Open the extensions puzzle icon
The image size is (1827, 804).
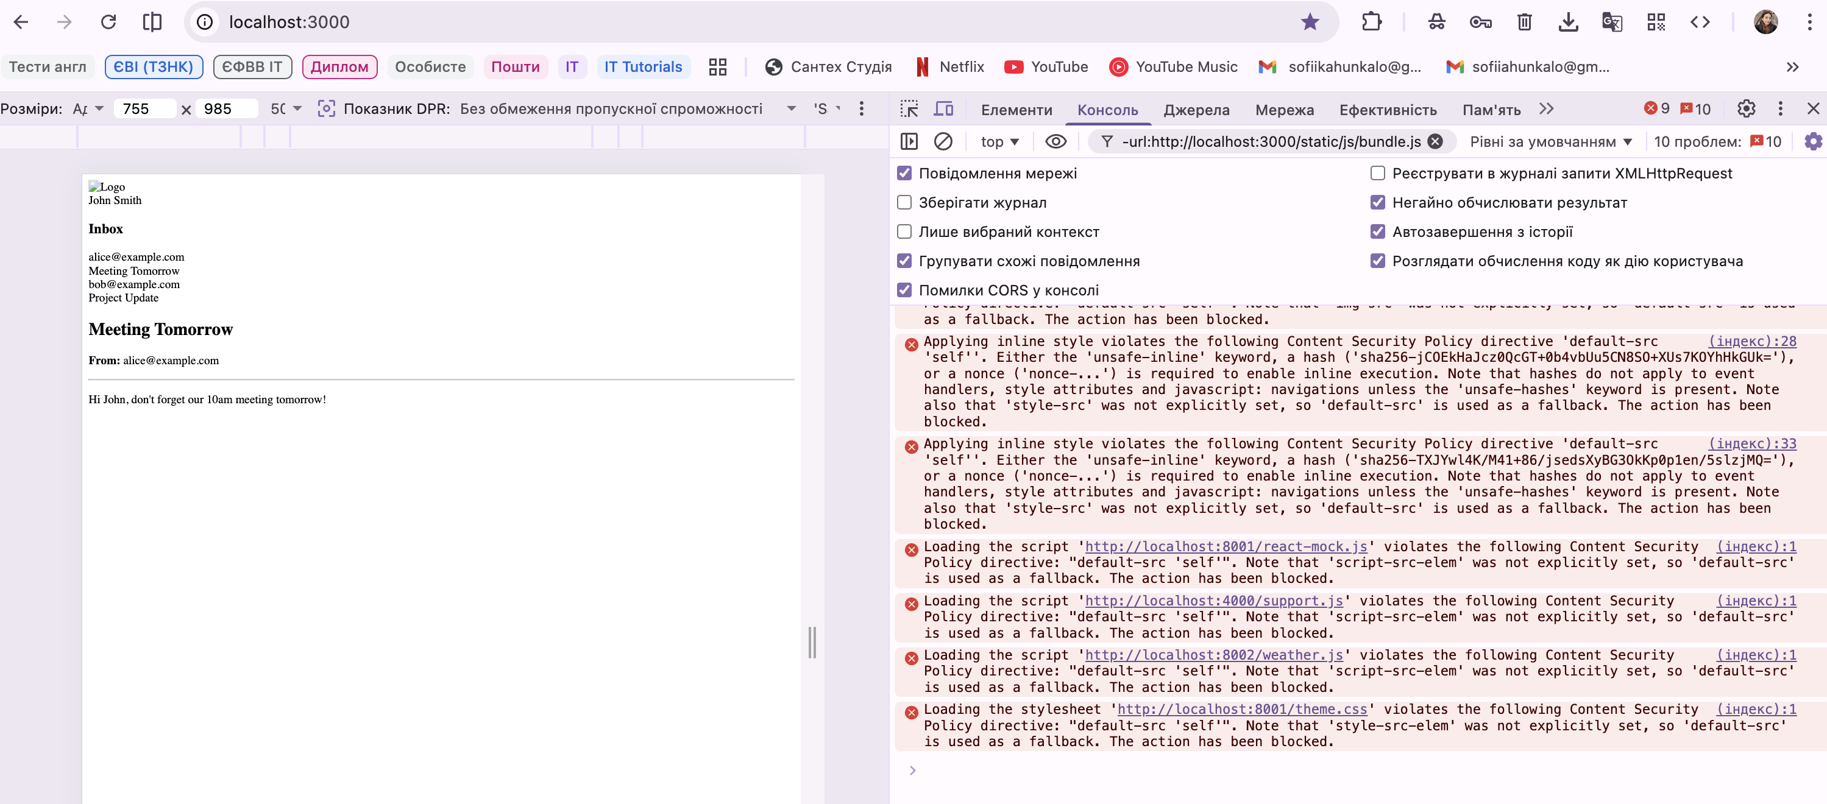tap(1372, 22)
